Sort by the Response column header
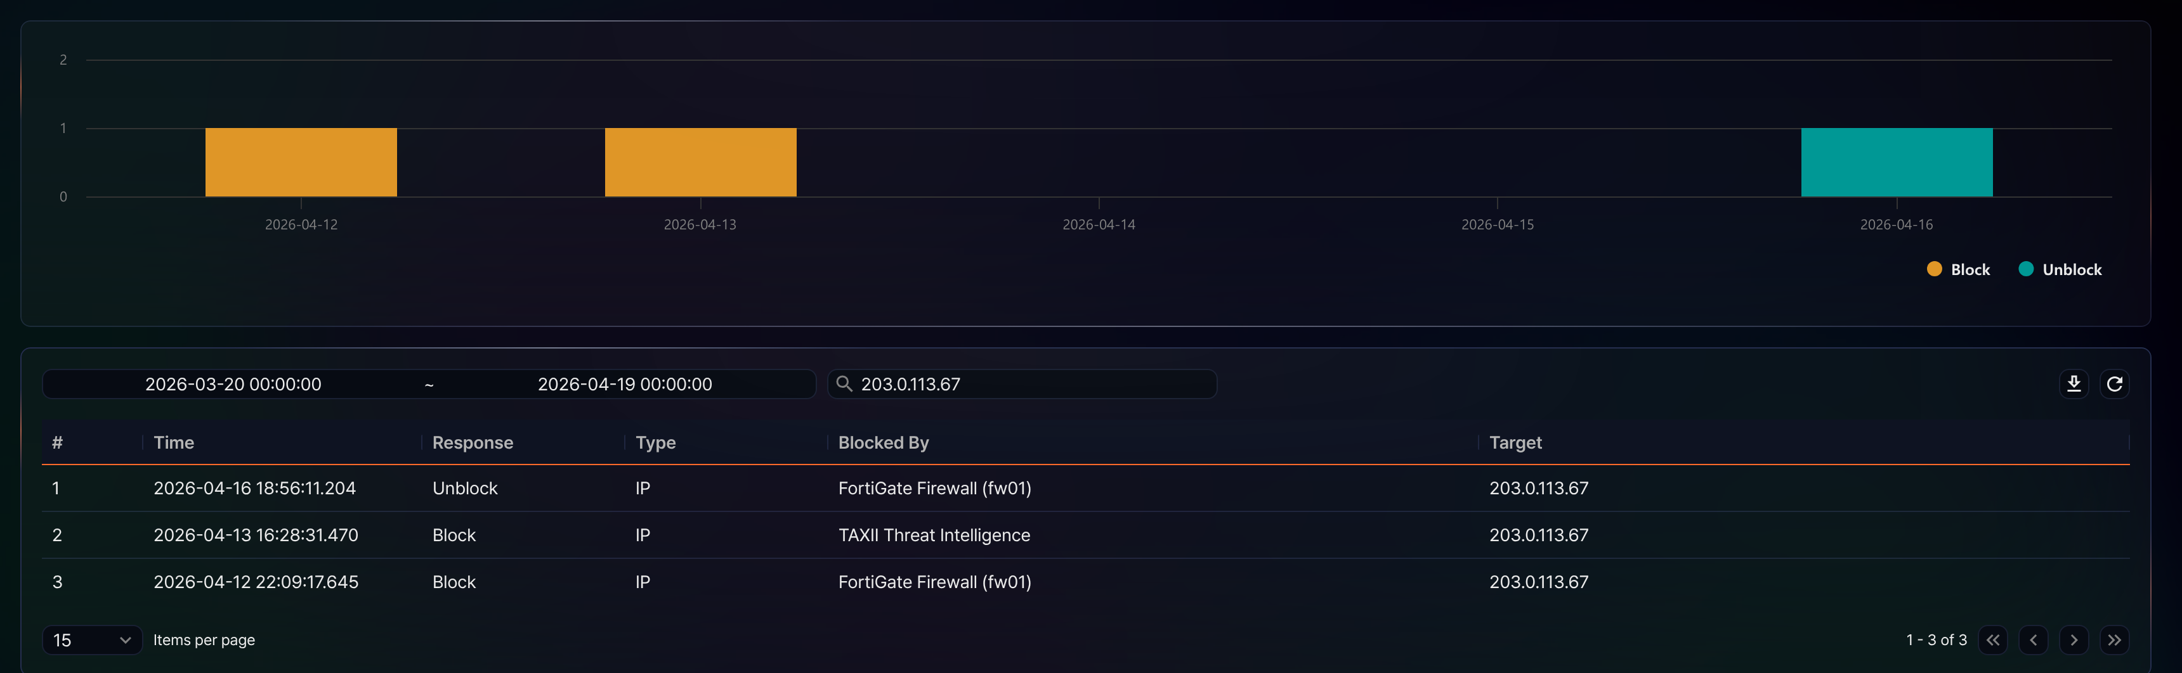2182x673 pixels. click(x=473, y=443)
